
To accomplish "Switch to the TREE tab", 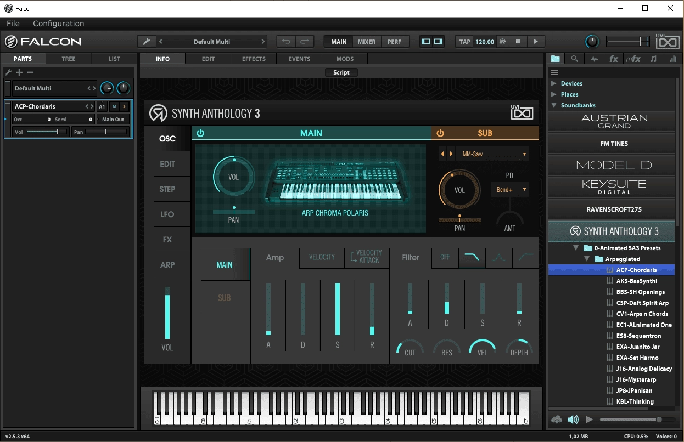I will [69, 59].
